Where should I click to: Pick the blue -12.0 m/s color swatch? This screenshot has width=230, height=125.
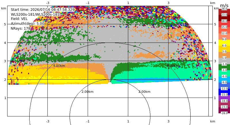(224, 86)
